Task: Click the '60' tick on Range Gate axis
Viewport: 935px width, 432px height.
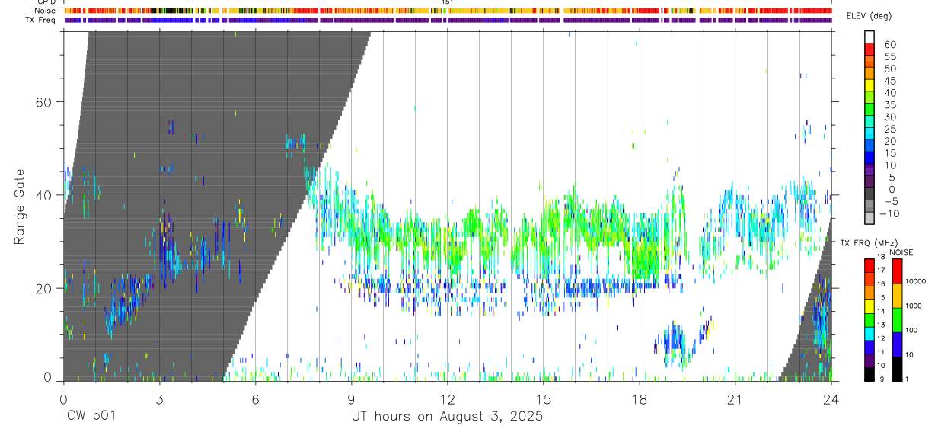Action: tap(43, 102)
